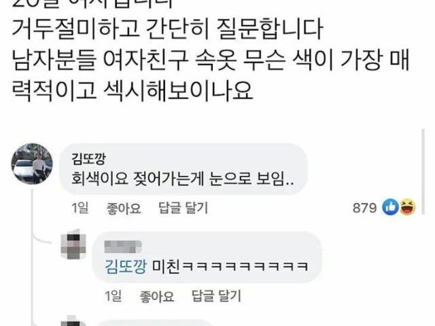
Task: Open the 1일 timestamp of the 미친ㅋㅋㅋ reply
Action: coord(114,296)
